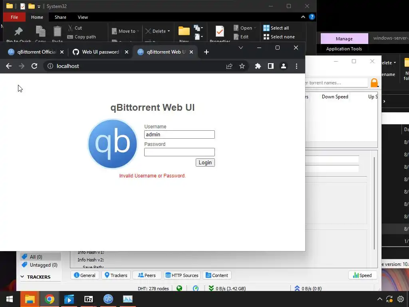Open Peers tab in qBittorrent
Screen dimensions: 409x307
coord(147,275)
